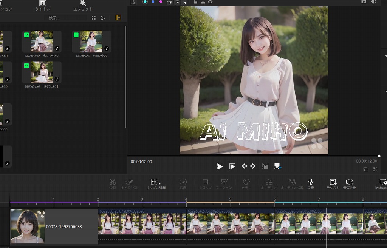This screenshot has width=387, height=248.
Task: Select the cyan marker color dot
Action: click(145, 2)
